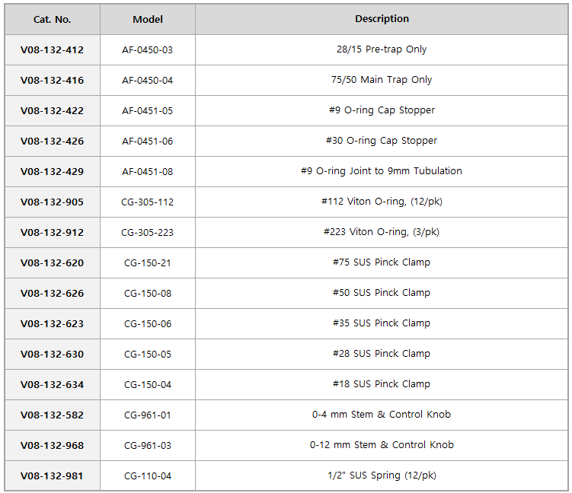Select catalog number V08-132-981
The image size is (572, 493).
pyautogui.click(x=52, y=476)
